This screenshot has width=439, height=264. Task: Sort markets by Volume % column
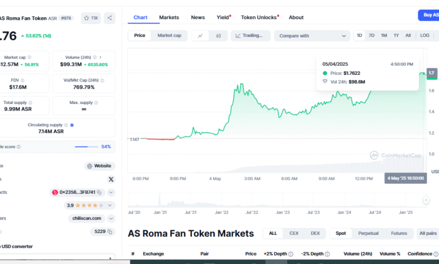389,254
